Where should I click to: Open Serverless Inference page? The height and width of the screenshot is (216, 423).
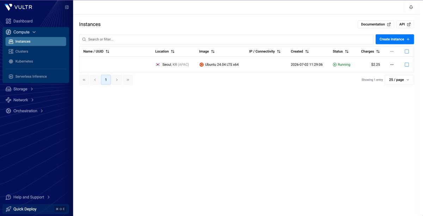pyautogui.click(x=31, y=76)
